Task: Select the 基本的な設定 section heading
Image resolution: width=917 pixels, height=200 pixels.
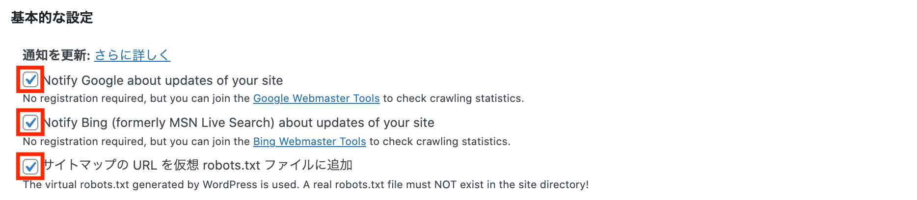Action: click(x=52, y=18)
